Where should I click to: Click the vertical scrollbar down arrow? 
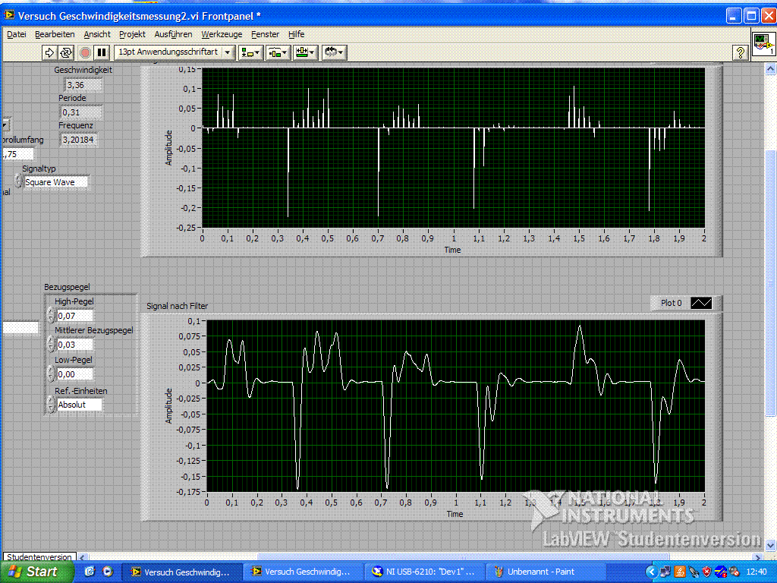click(x=771, y=545)
